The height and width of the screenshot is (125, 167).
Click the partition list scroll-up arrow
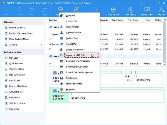click(x=165, y=19)
